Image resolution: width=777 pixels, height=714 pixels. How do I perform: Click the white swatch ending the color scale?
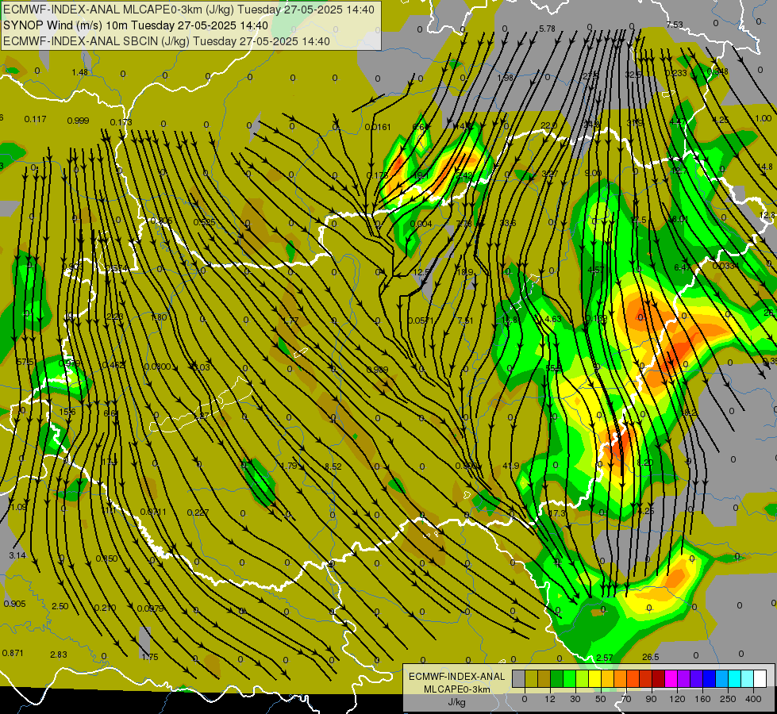point(760,678)
